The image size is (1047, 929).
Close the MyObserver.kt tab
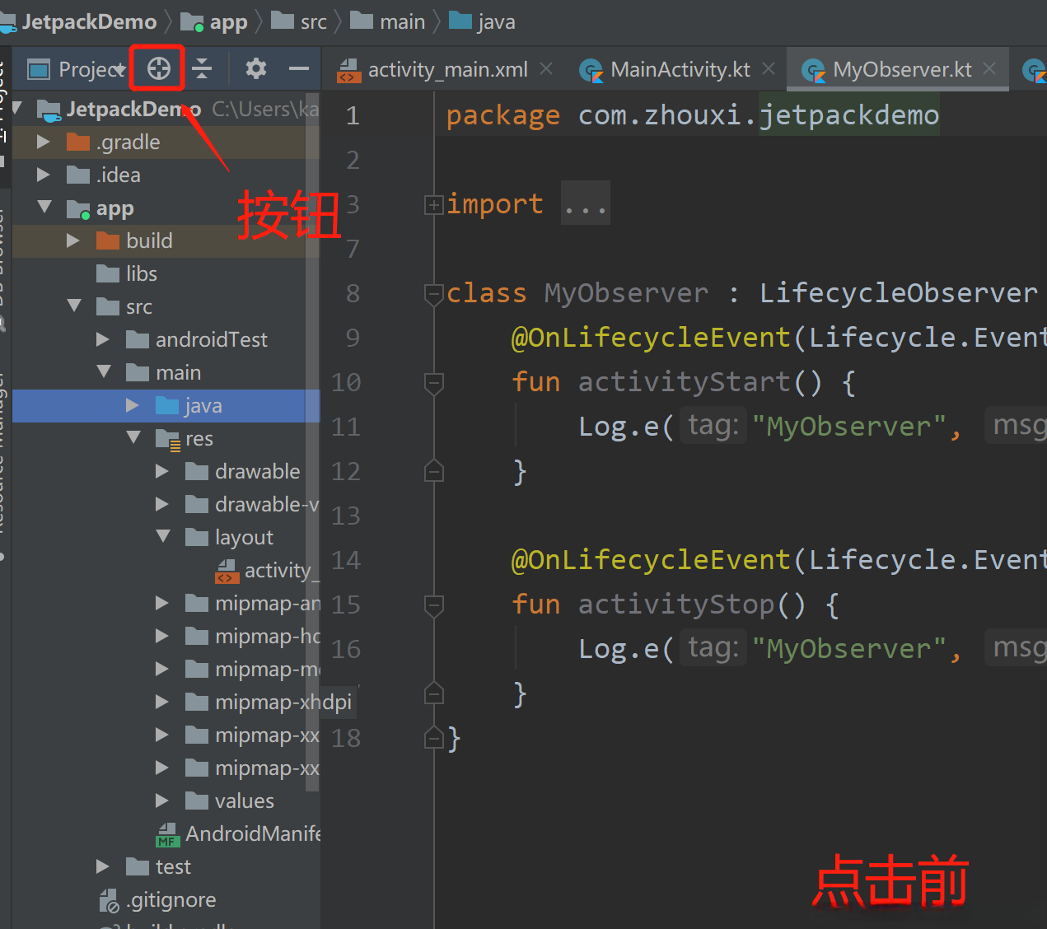click(990, 69)
